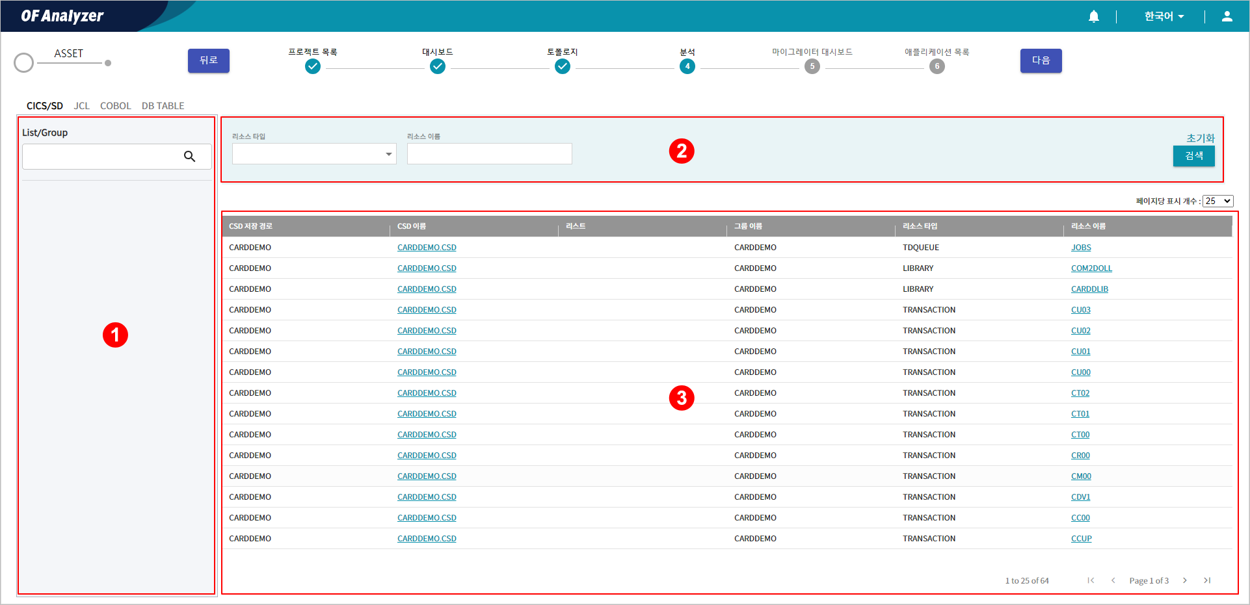
Task: Open CARDDEMO.CSD link in the CCUP row
Action: pos(427,539)
